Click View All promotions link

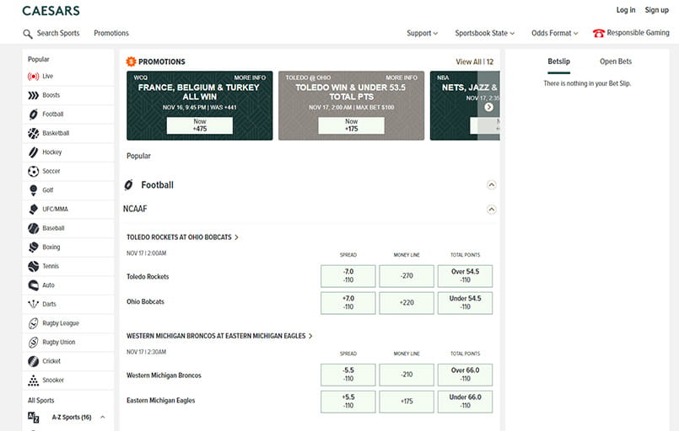point(474,61)
